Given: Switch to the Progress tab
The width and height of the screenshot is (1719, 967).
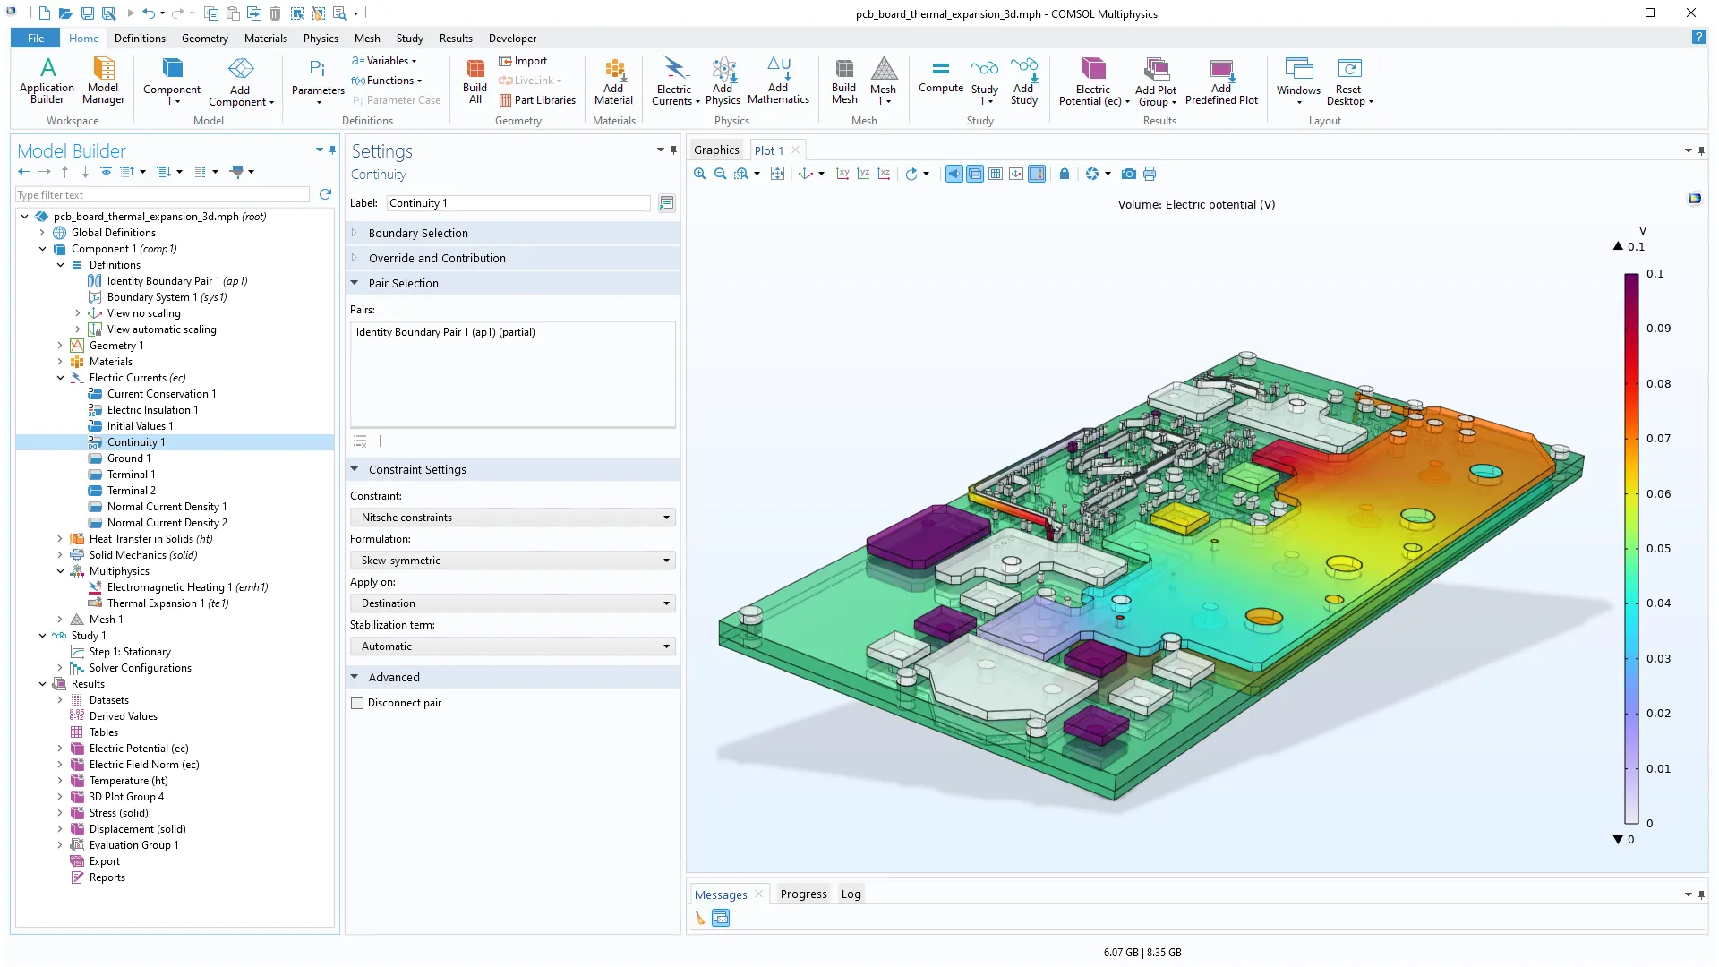Looking at the screenshot, I should click(803, 894).
